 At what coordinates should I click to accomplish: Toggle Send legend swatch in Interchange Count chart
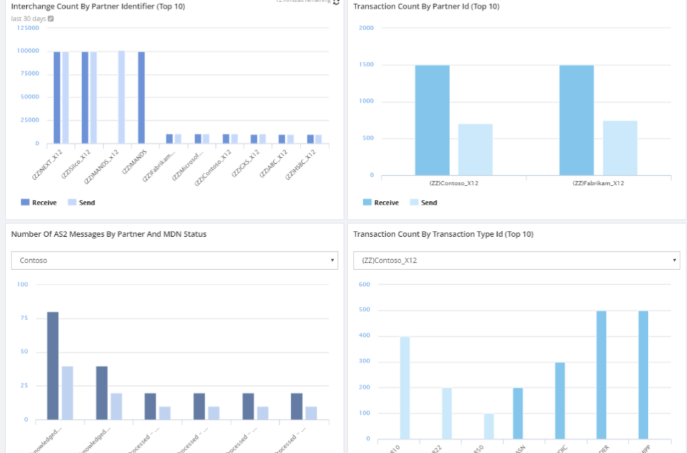[x=72, y=203]
